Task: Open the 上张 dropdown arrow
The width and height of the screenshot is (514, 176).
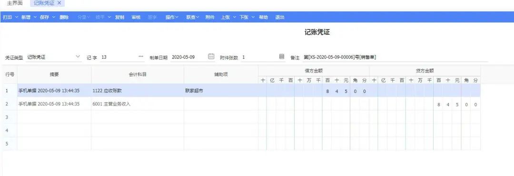Action: click(x=234, y=17)
